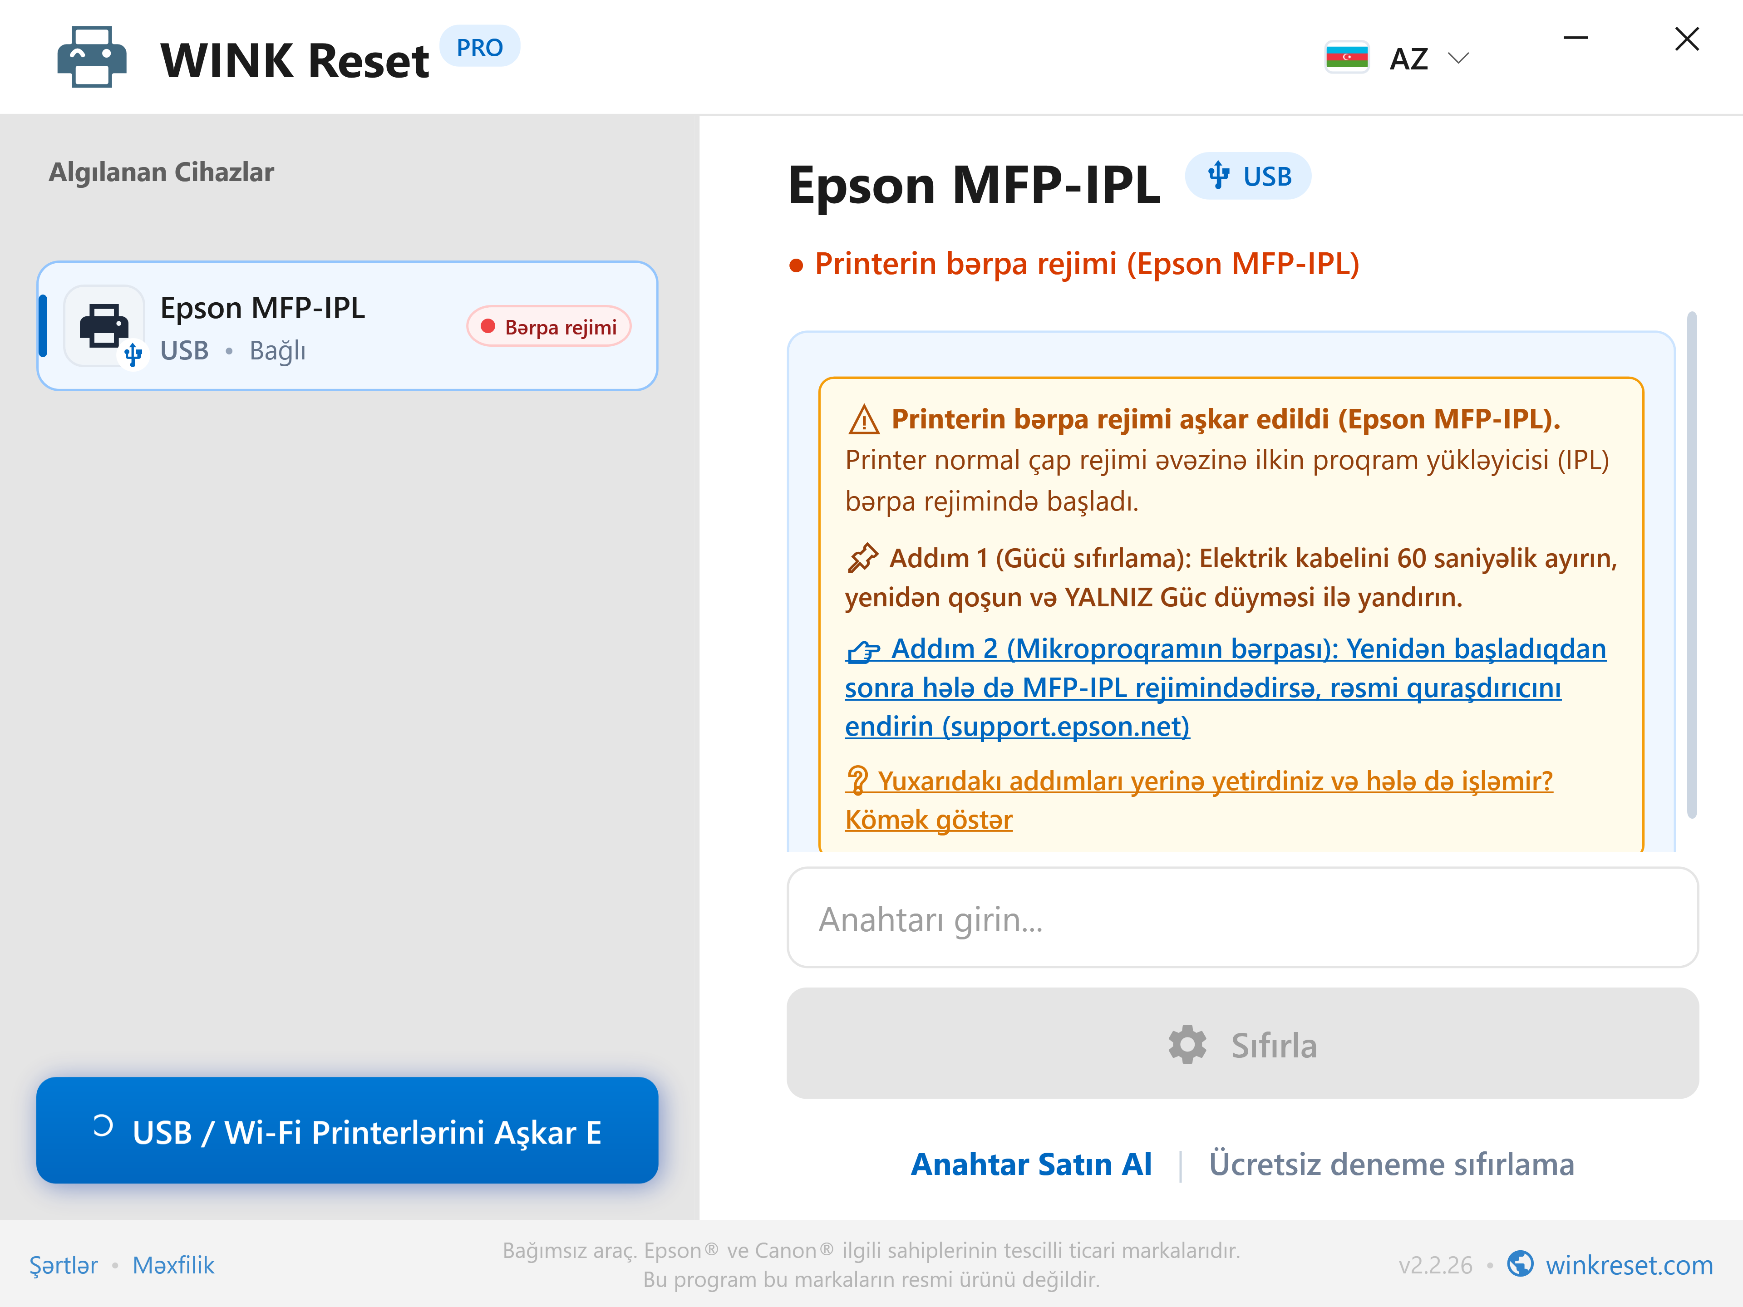
Task: Click the refresh spinner icon on detect button
Action: pyautogui.click(x=103, y=1126)
